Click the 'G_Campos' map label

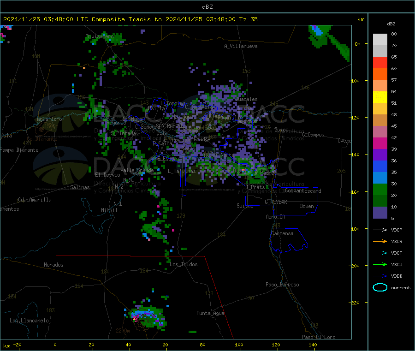pos(313,135)
